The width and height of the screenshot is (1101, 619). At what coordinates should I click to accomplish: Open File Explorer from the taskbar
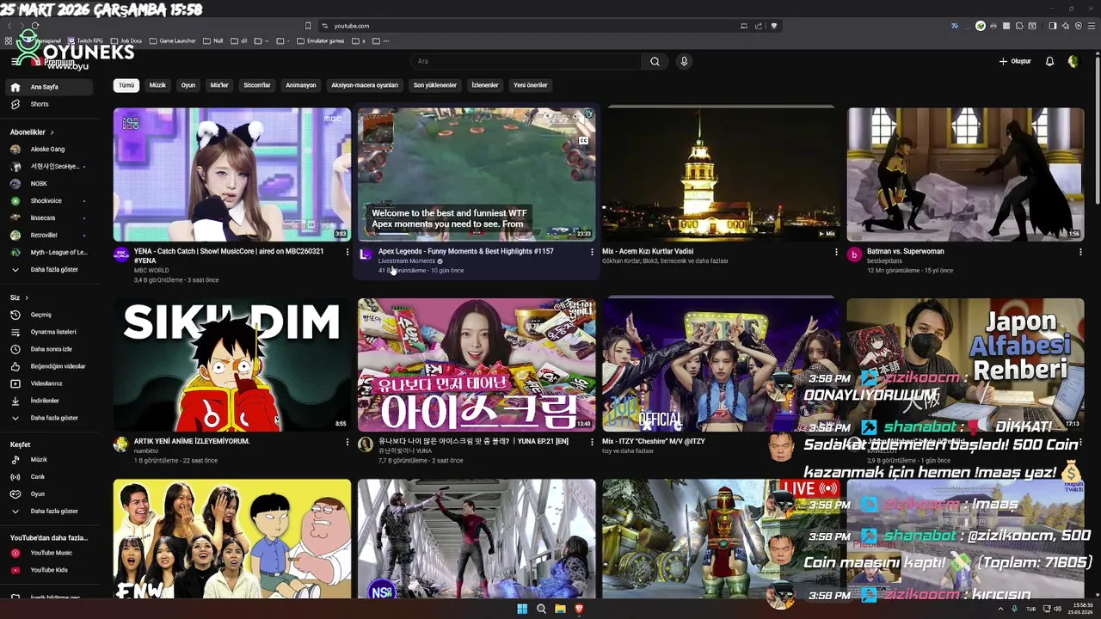(x=560, y=609)
